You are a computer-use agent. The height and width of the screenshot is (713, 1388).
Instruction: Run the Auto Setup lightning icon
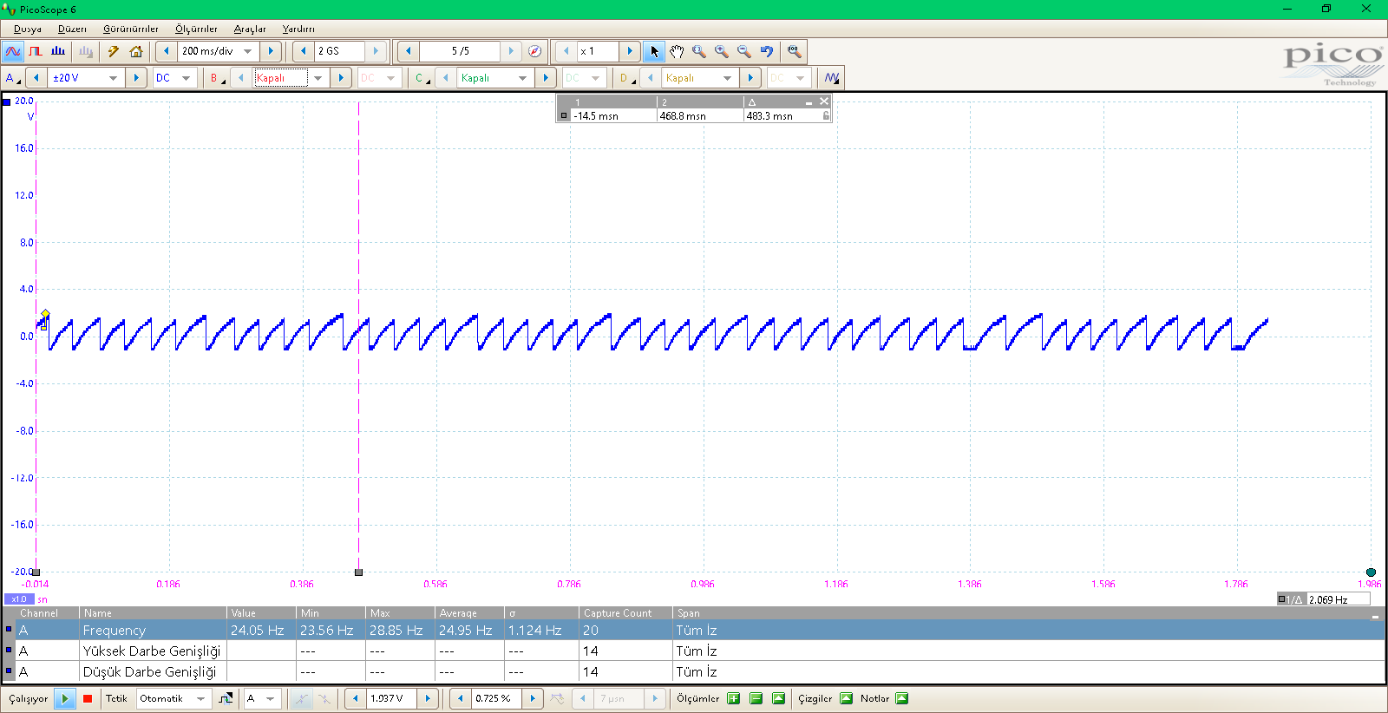click(114, 51)
